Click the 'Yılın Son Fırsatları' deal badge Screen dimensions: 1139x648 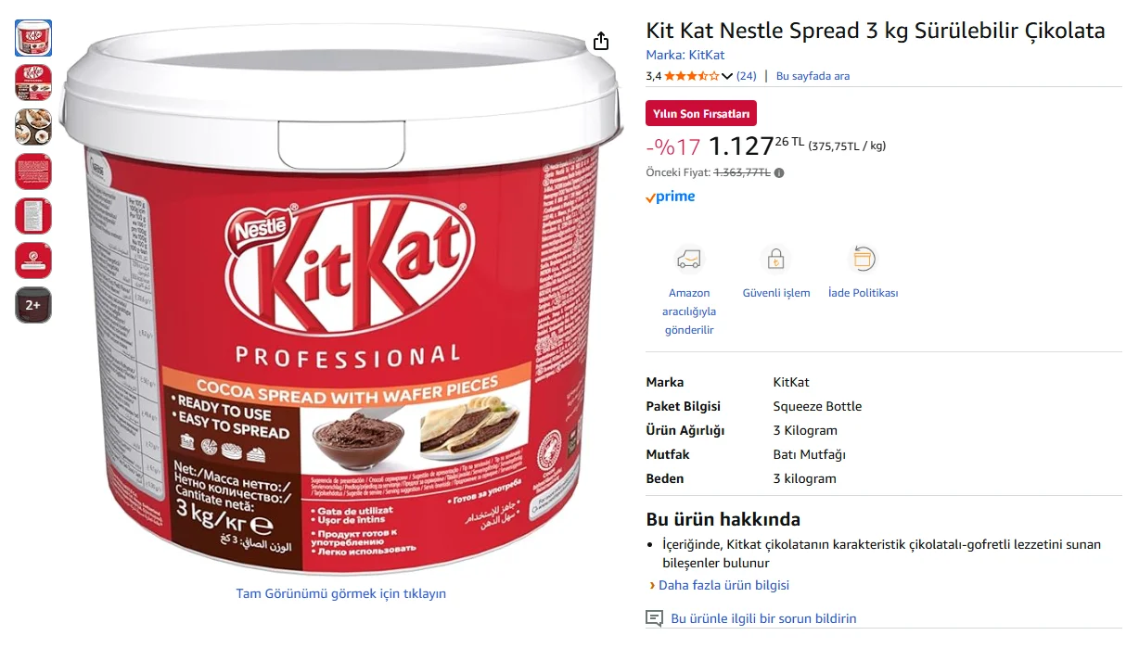[700, 113]
